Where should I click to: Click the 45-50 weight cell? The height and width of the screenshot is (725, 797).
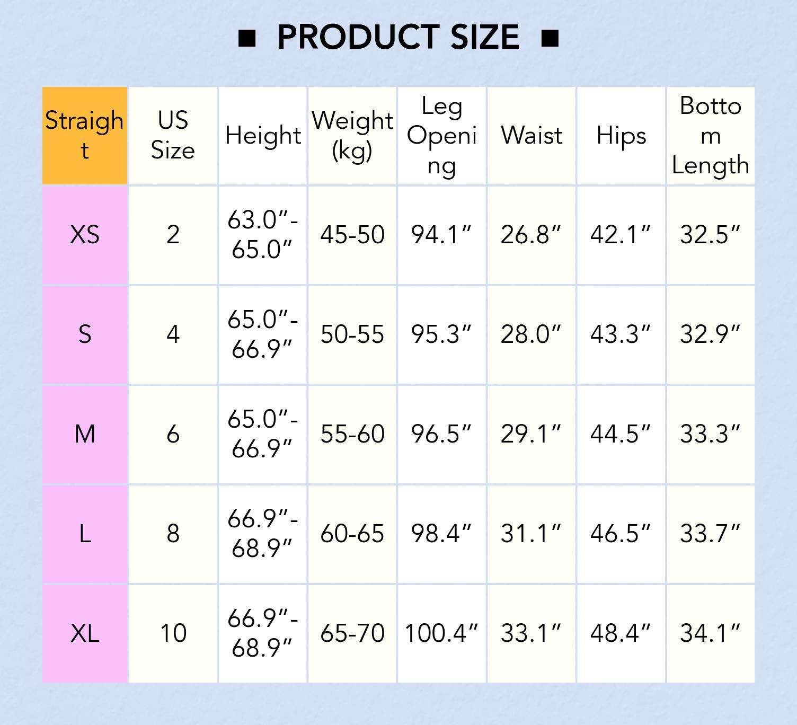(x=352, y=235)
